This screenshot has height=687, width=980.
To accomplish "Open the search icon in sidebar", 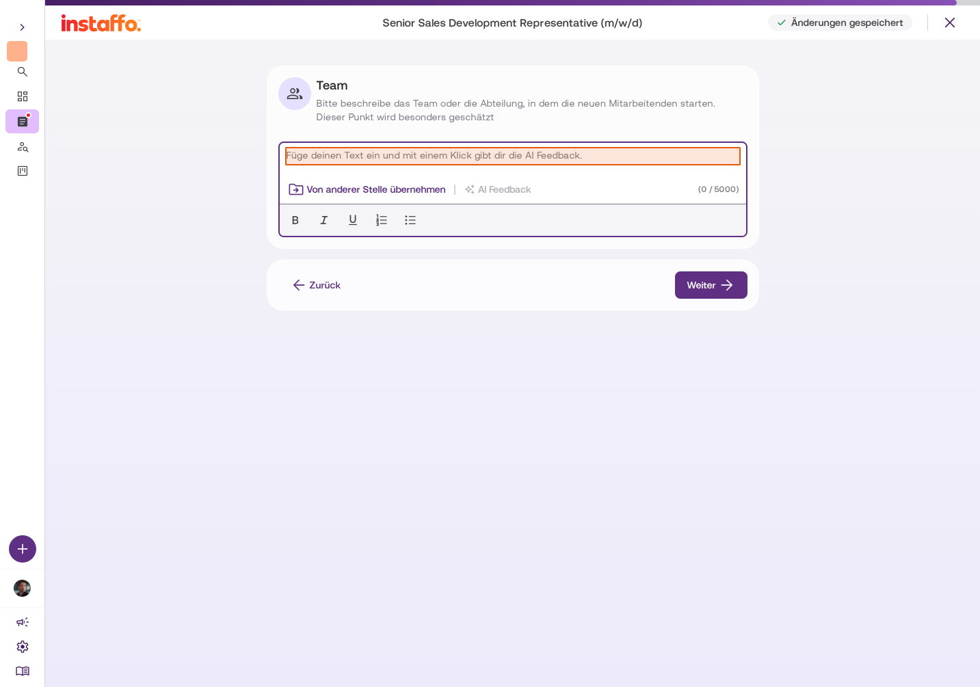I will [23, 72].
